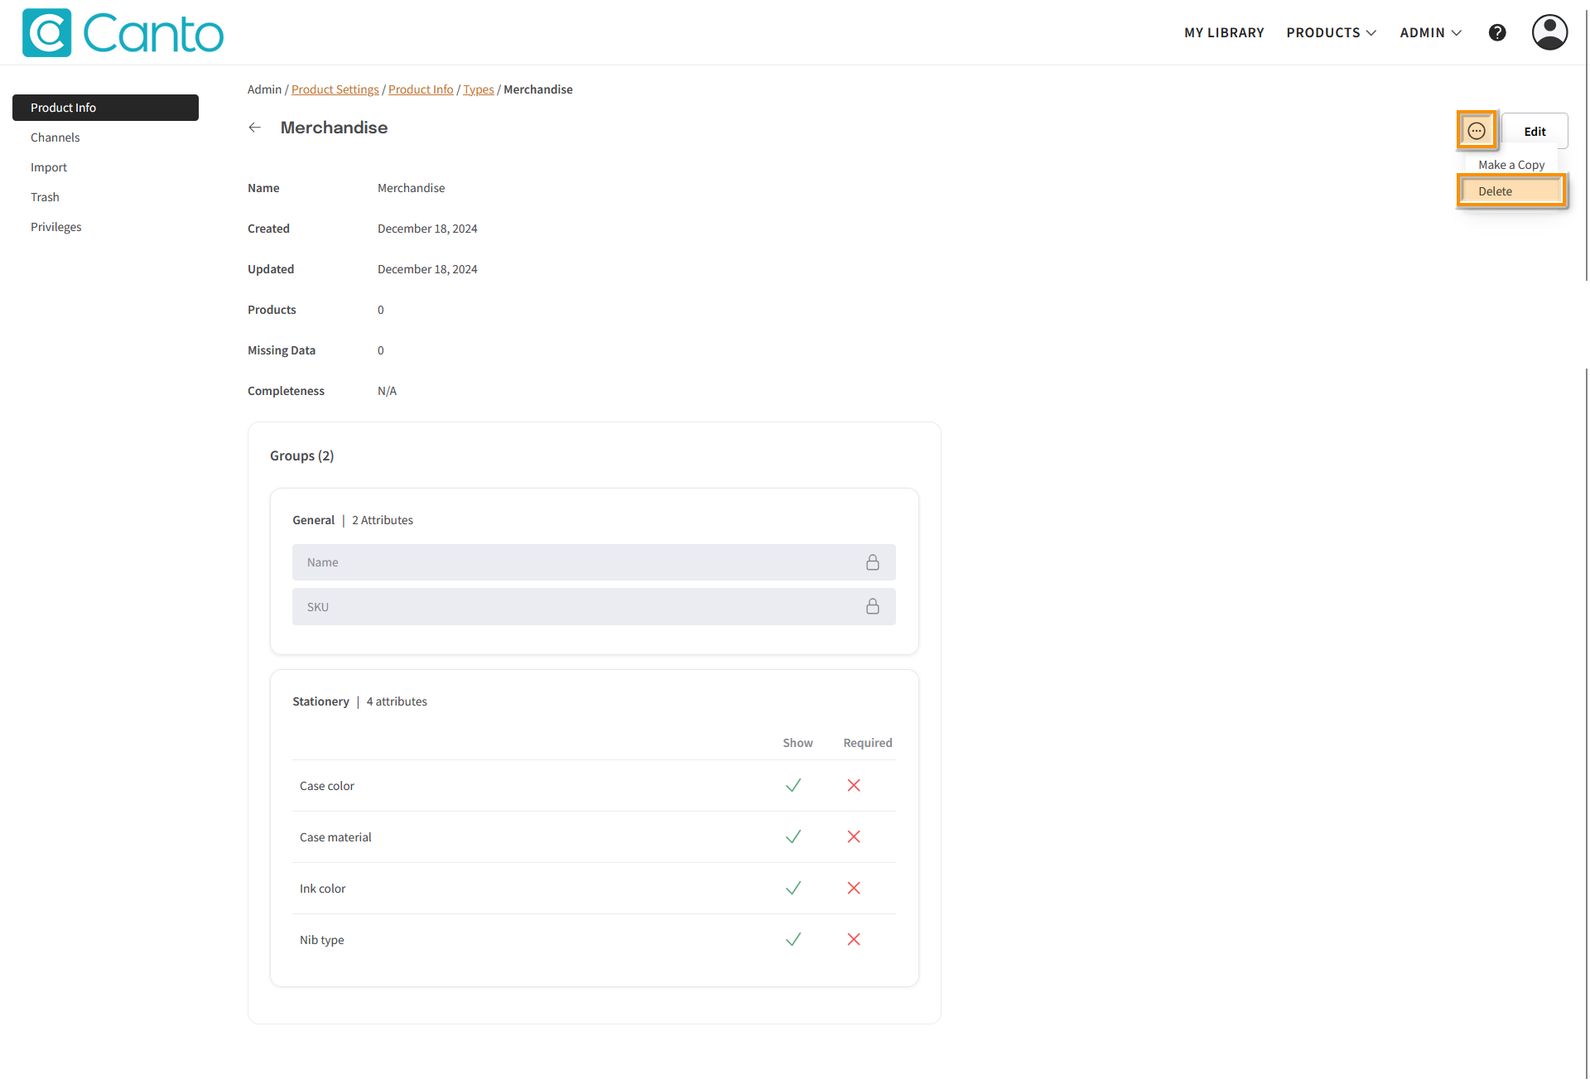Open the Product Settings breadcrumb link
This screenshot has width=1590, height=1089.
tap(335, 89)
